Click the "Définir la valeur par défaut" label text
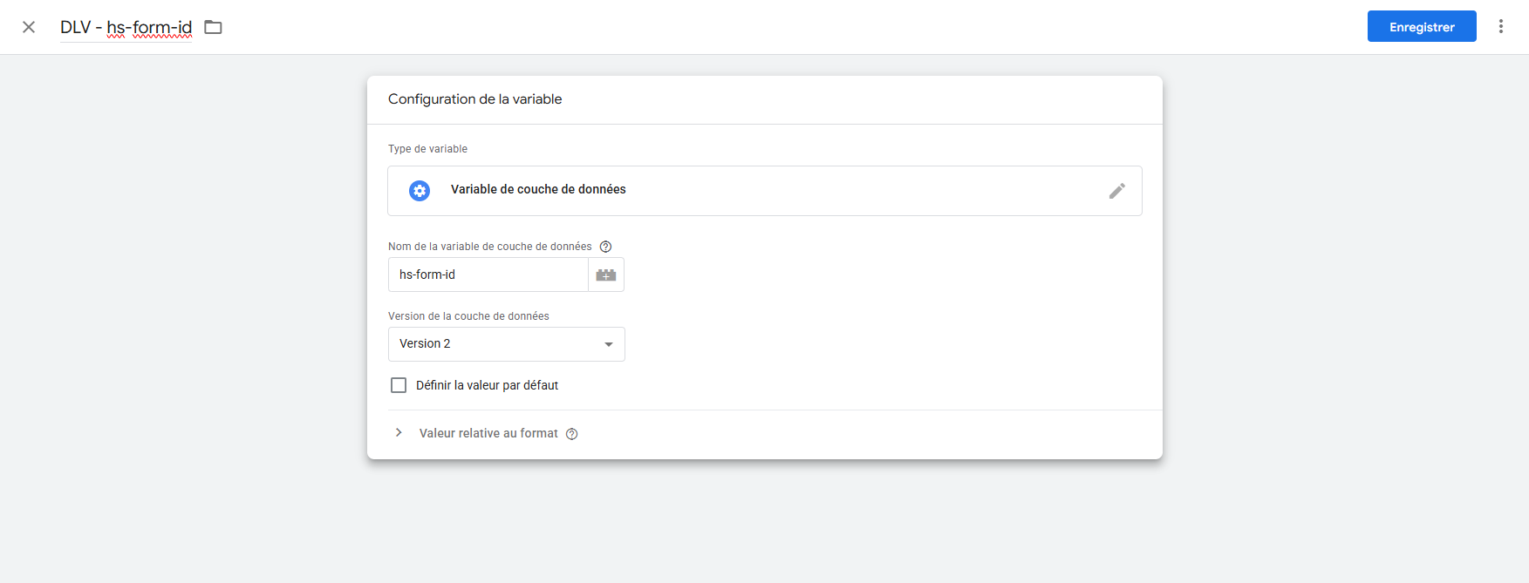1529x583 pixels. coord(487,385)
